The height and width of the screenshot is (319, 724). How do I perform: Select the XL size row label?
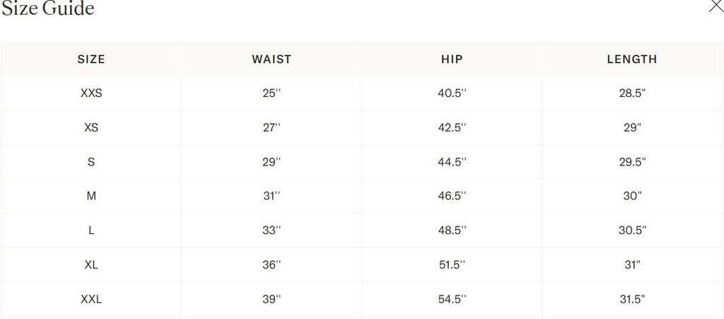click(x=91, y=265)
